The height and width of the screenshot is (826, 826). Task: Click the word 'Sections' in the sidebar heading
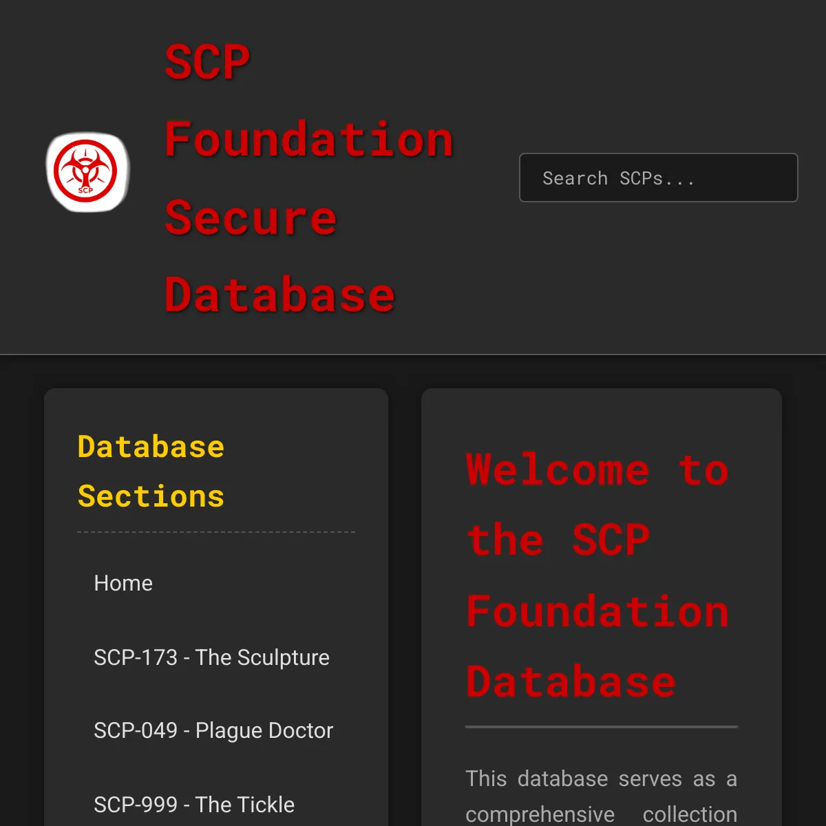click(151, 496)
